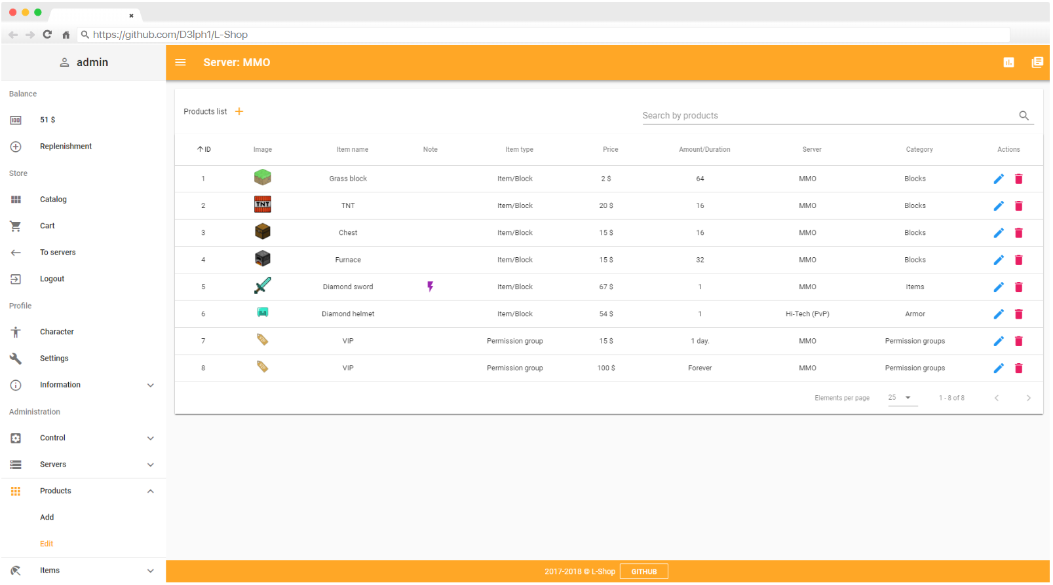This screenshot has height=585, width=1053.
Task: Delete the Diamond sword product
Action: [1018, 287]
